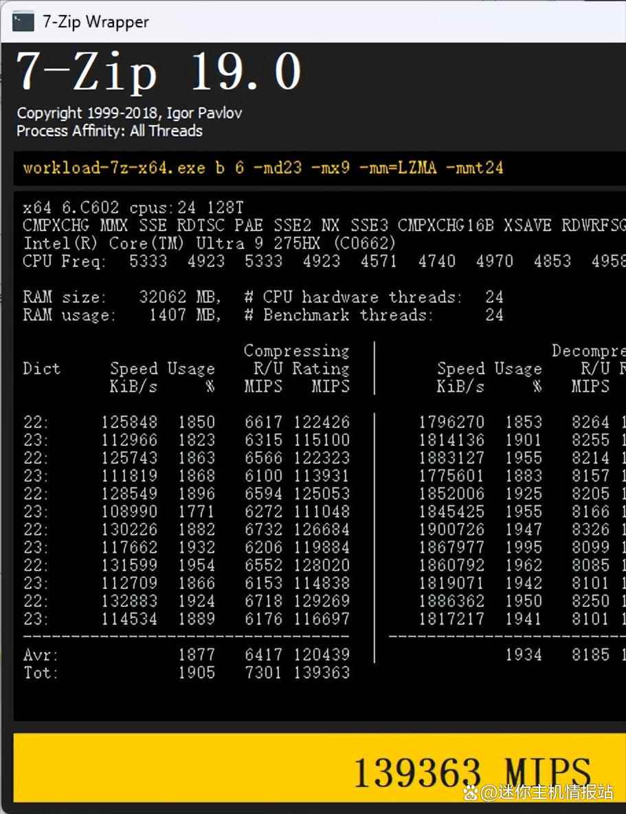Click compression speed value 125743
626x814 pixels.
click(x=129, y=458)
